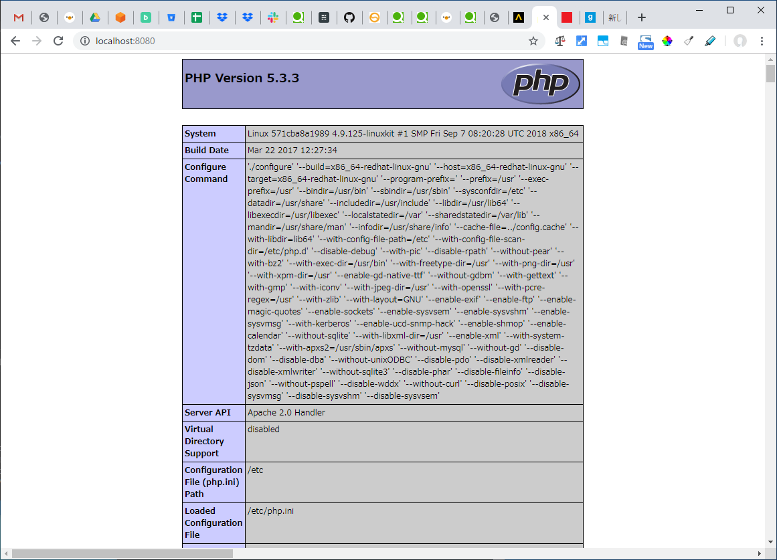Open the blue 'g' icon tab
The width and height of the screenshot is (777, 560).
pyautogui.click(x=590, y=18)
